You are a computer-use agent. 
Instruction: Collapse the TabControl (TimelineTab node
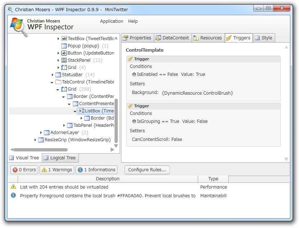tap(52, 82)
